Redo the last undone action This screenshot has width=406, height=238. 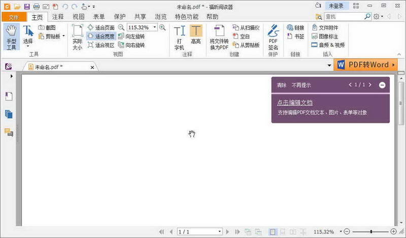click(74, 7)
